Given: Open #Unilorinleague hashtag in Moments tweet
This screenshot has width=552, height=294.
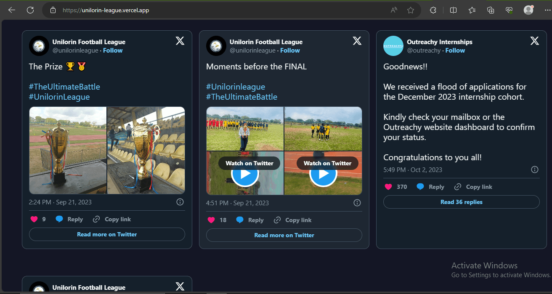Looking at the screenshot, I should point(236,87).
